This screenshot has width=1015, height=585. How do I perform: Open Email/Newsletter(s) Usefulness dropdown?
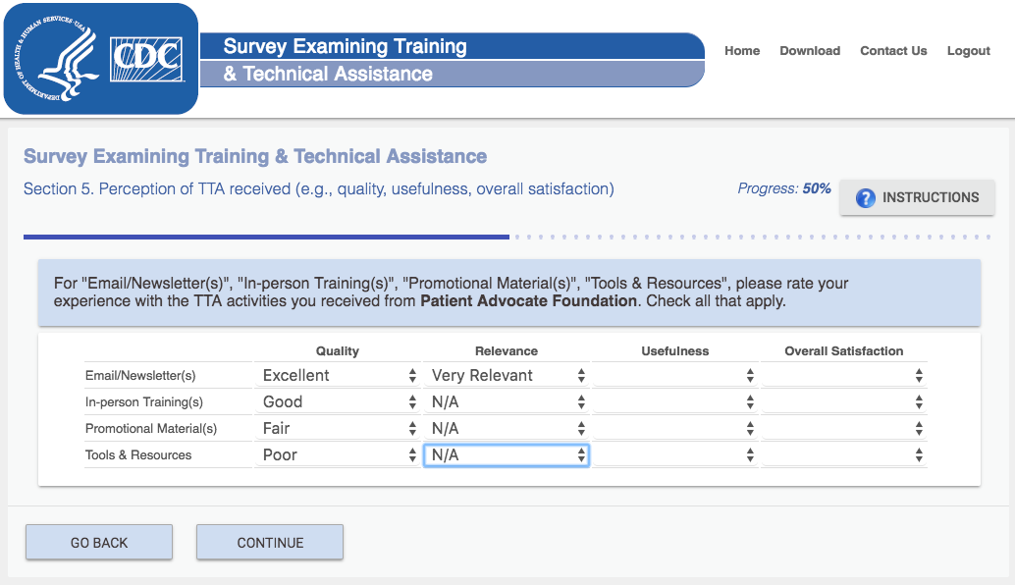click(675, 375)
